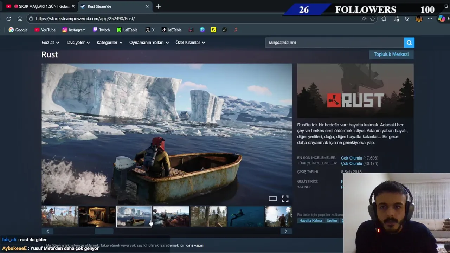Click the release date '8 Şub 2018'
450x253 pixels.
point(351,172)
